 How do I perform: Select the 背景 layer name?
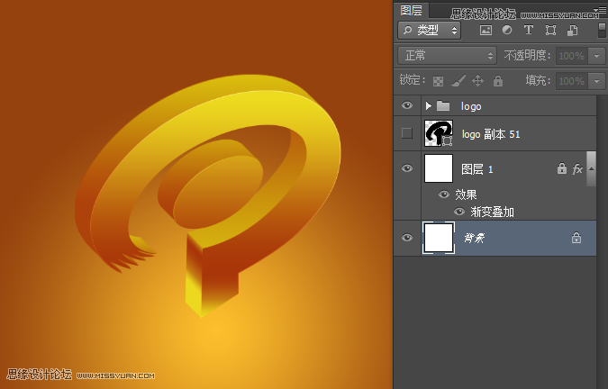(x=474, y=238)
